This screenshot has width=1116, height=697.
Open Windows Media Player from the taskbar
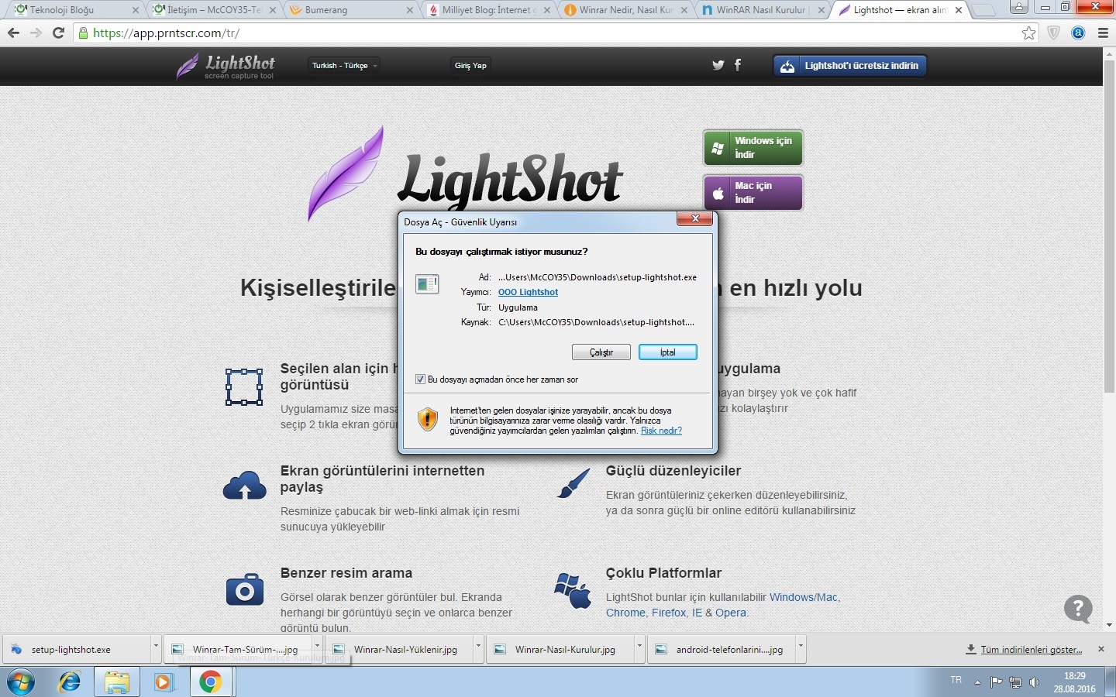[164, 682]
